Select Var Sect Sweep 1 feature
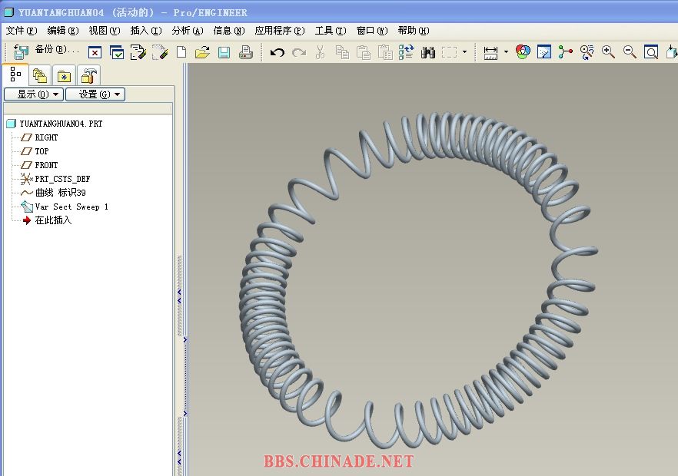Screen dimensions: 678x476 click(x=71, y=207)
